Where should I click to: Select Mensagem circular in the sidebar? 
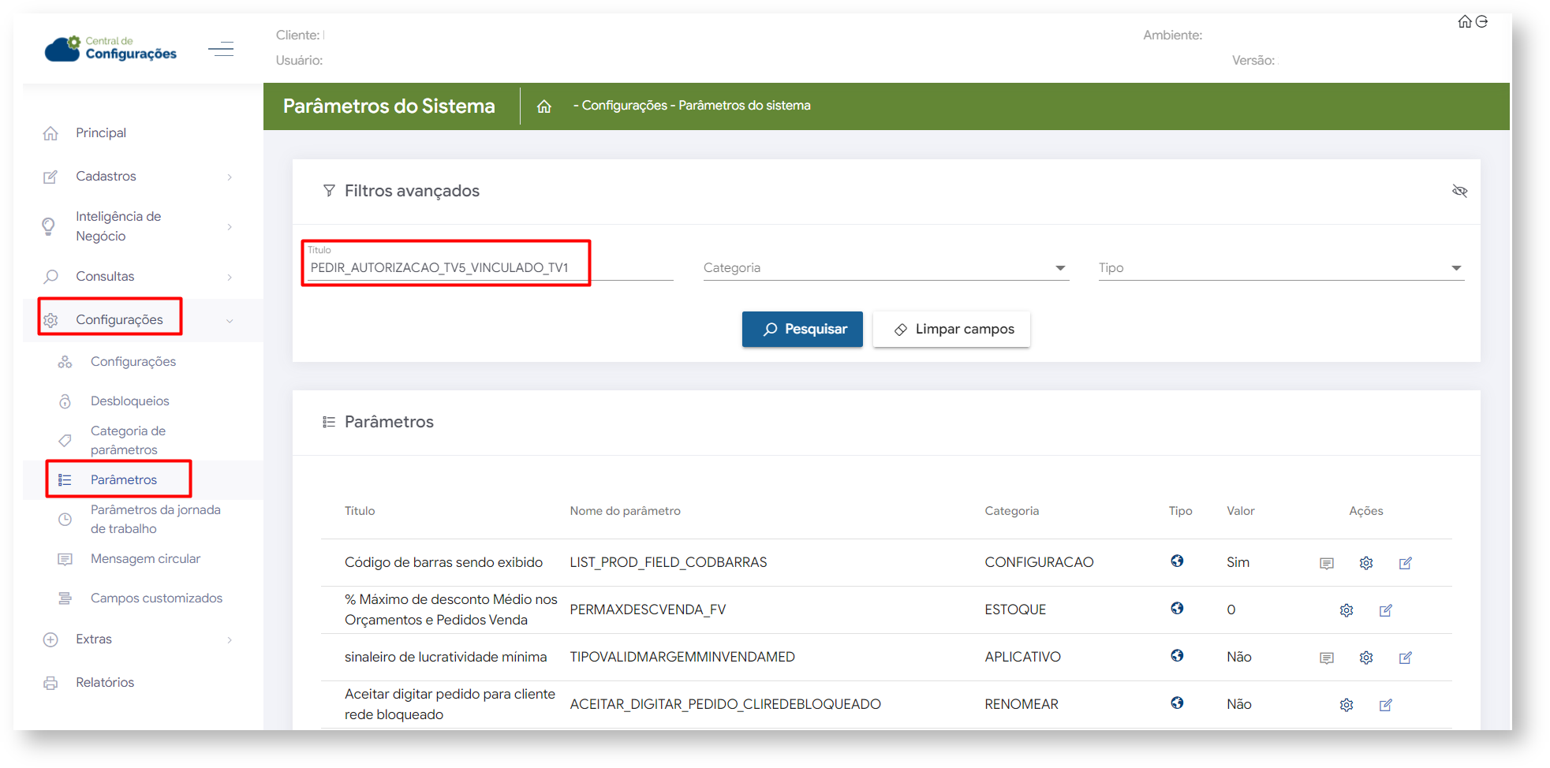(x=145, y=559)
